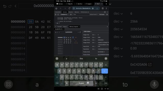
Task: Open a new browser tab with plus
Action: coord(106,4)
